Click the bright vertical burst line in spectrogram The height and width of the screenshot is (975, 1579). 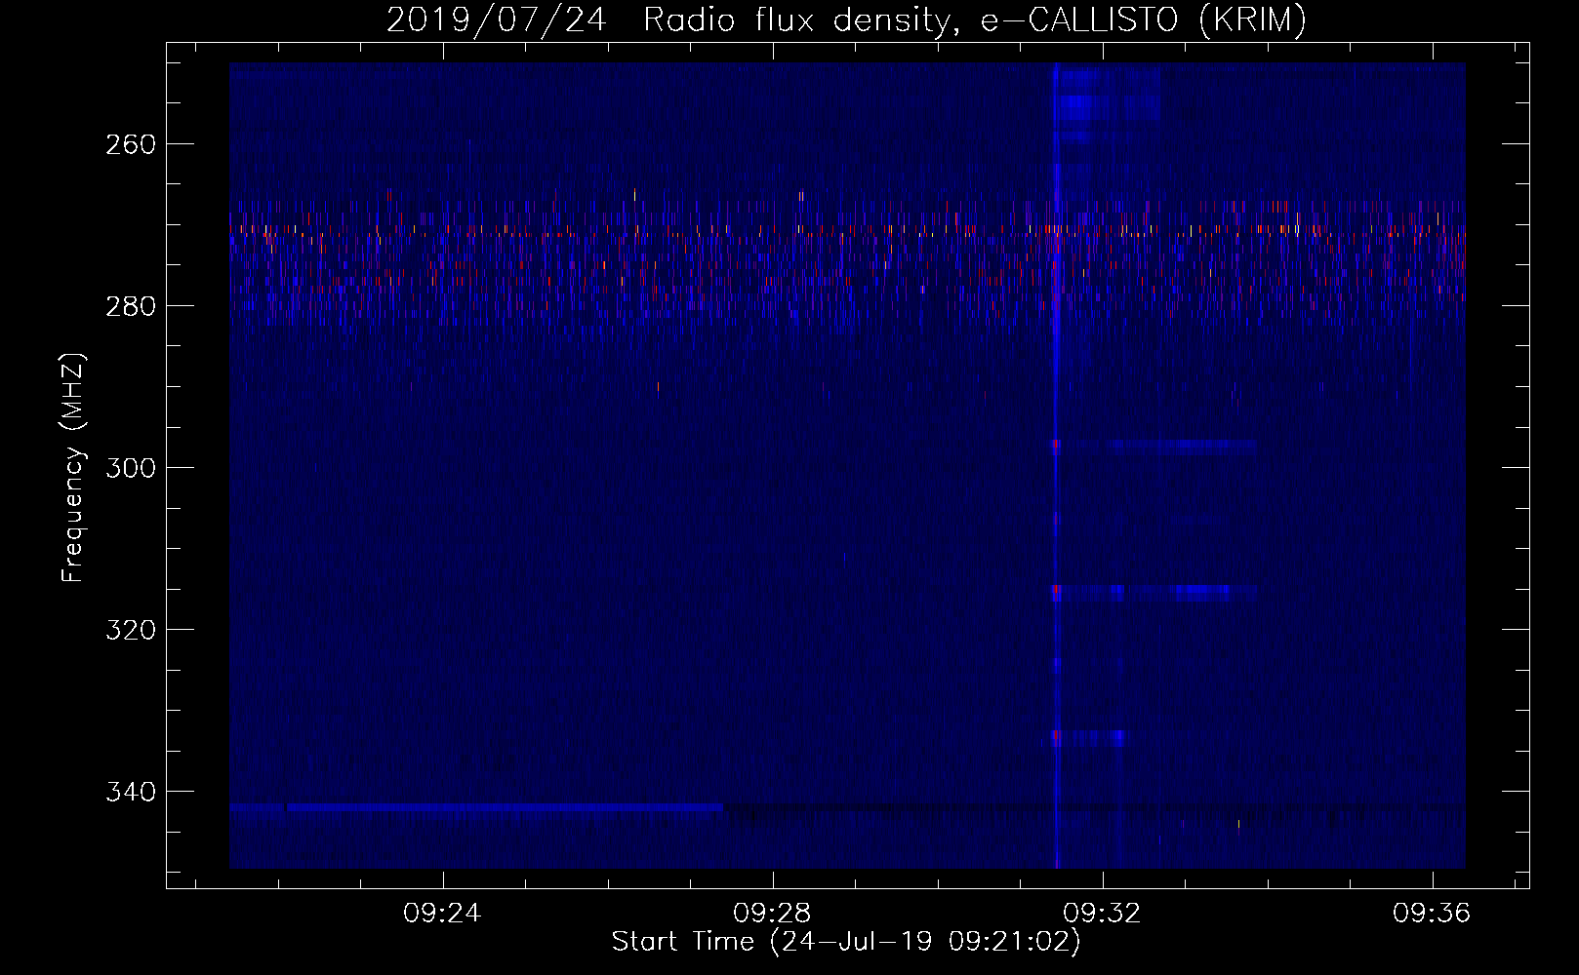click(1057, 466)
